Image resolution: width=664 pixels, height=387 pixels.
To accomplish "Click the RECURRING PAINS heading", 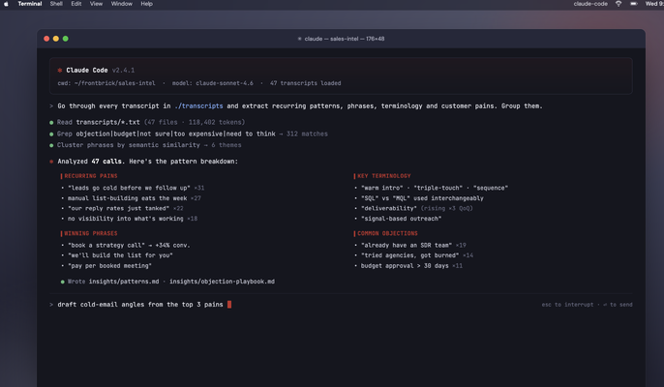I will 91,176.
